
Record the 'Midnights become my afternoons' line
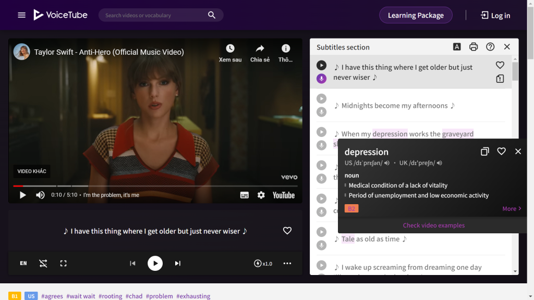(321, 112)
